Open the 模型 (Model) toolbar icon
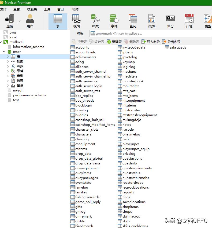This screenshot has width=212, height=228. (x=208, y=21)
